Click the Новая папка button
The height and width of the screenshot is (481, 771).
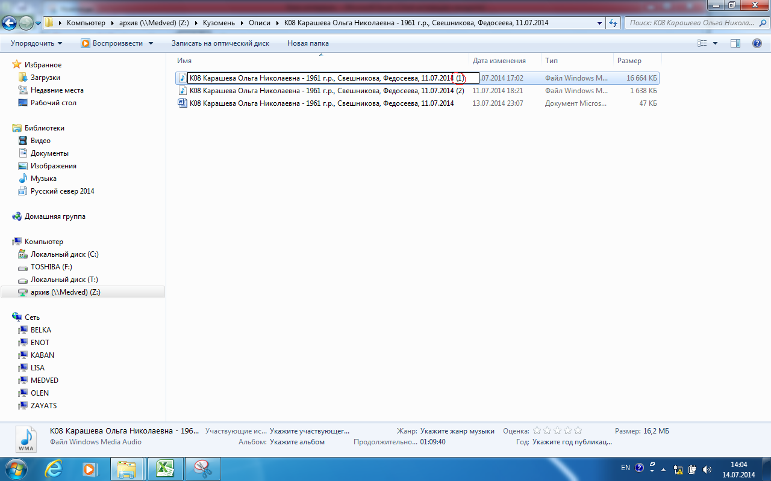[308, 43]
